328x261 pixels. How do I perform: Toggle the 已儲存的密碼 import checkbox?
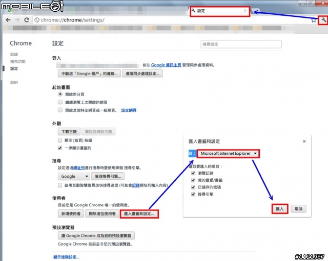pyautogui.click(x=193, y=187)
